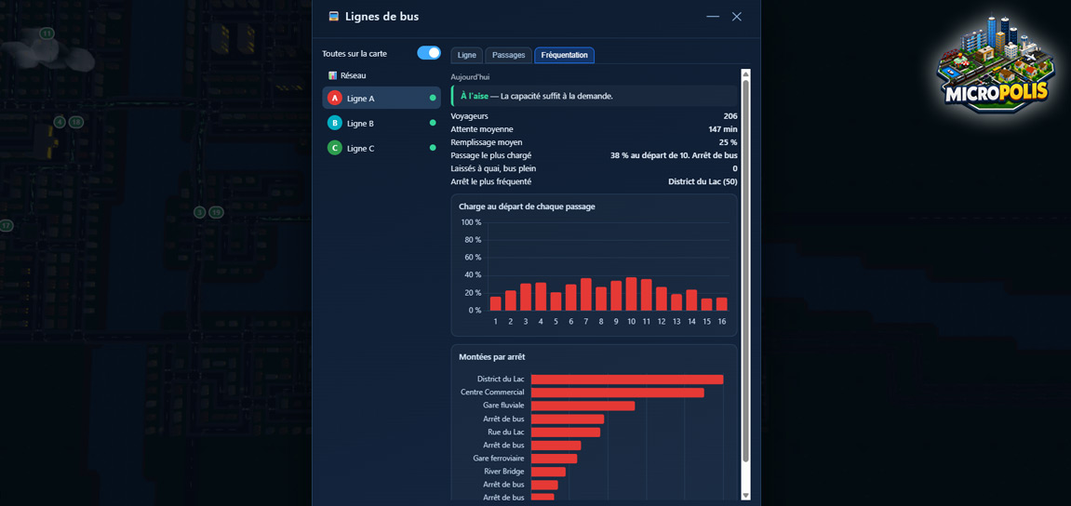The width and height of the screenshot is (1071, 506).
Task: Click bus stop marker 3 on map
Action: pos(199,212)
